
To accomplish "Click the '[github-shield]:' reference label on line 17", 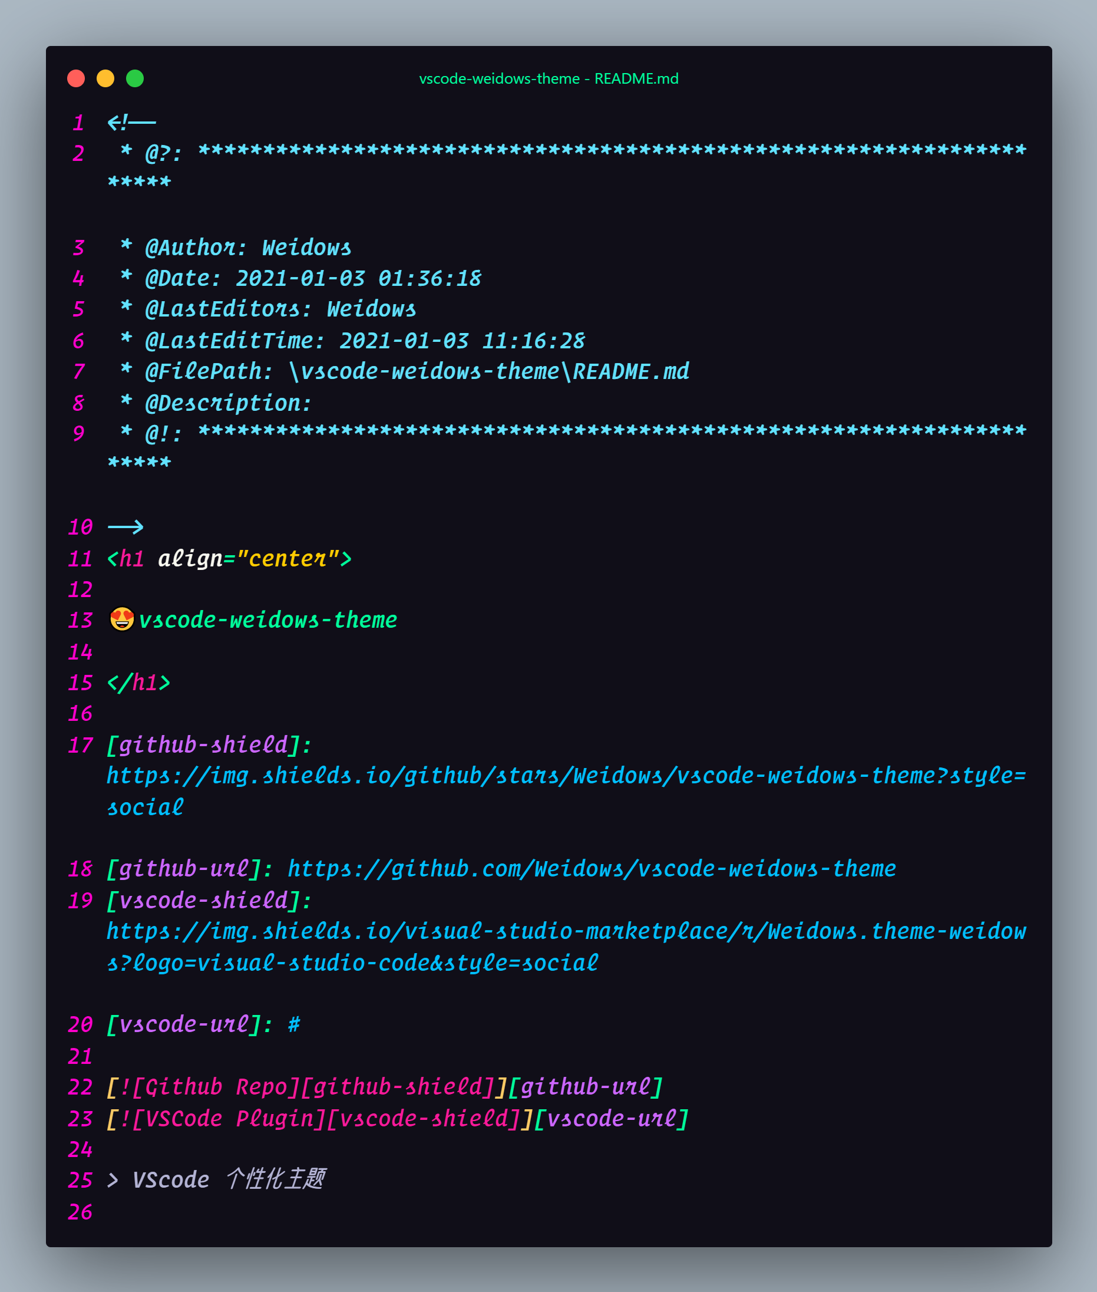I will (x=210, y=744).
